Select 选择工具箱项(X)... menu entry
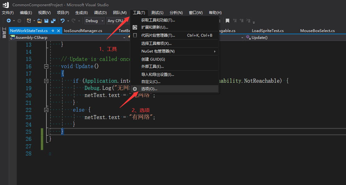 174,44
